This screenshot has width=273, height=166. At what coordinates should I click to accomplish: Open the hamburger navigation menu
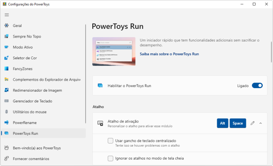[x=7, y=15]
